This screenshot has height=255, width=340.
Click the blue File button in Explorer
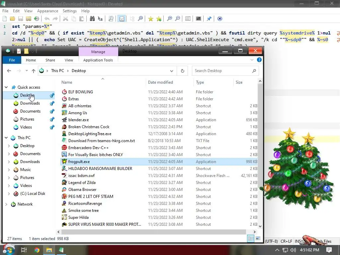(x=12, y=60)
